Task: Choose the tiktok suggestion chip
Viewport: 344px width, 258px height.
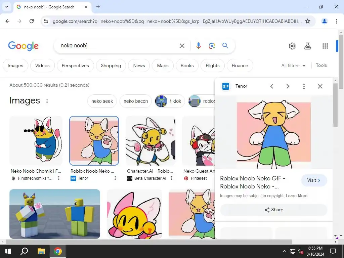Action: point(170,101)
